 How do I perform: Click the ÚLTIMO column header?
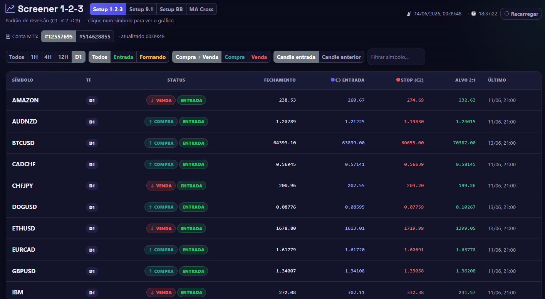497,80
